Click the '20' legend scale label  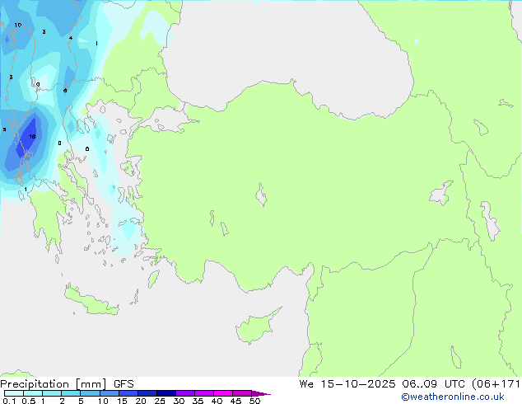(x=141, y=401)
